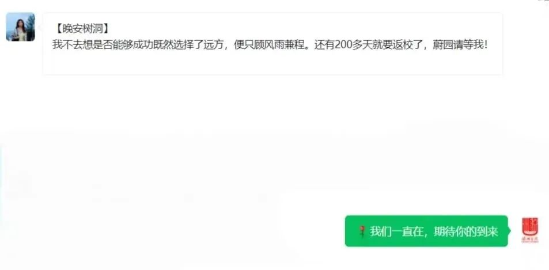Image resolution: width=549 pixels, height=270 pixels.
Task: Open the sender's profile photo avatar
Action: (x=20, y=27)
